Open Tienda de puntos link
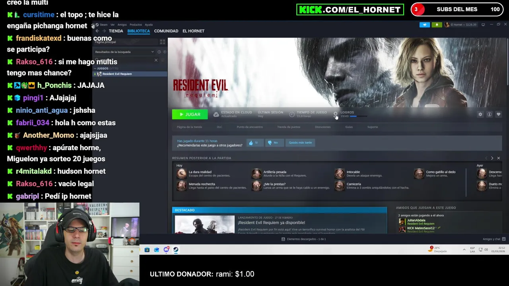 [289, 127]
